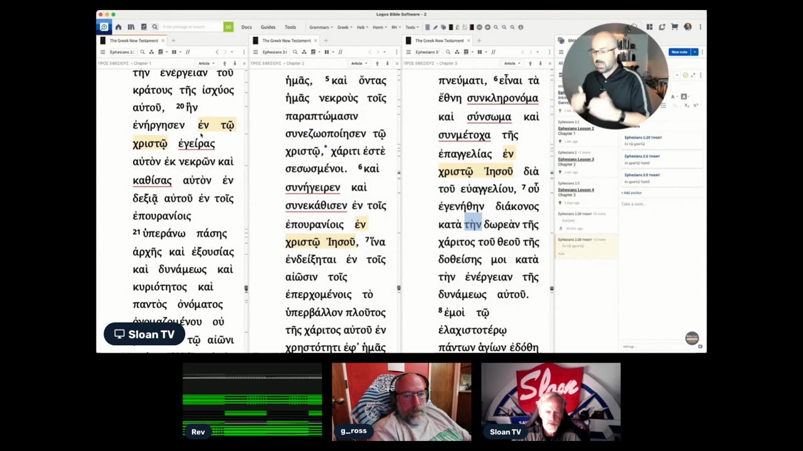Toggle parallel resources in Ephesians 1 pane
Image resolution: width=803 pixels, height=451 pixels.
point(188,52)
